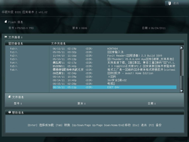Viewport: 189px width, 142px height.
Task: Open the 360安全 x32 folder entry
Action: [117, 80]
